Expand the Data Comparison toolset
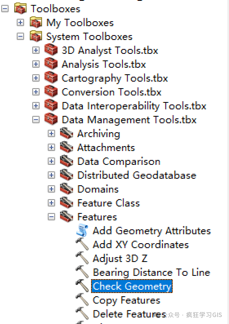 click(51, 161)
